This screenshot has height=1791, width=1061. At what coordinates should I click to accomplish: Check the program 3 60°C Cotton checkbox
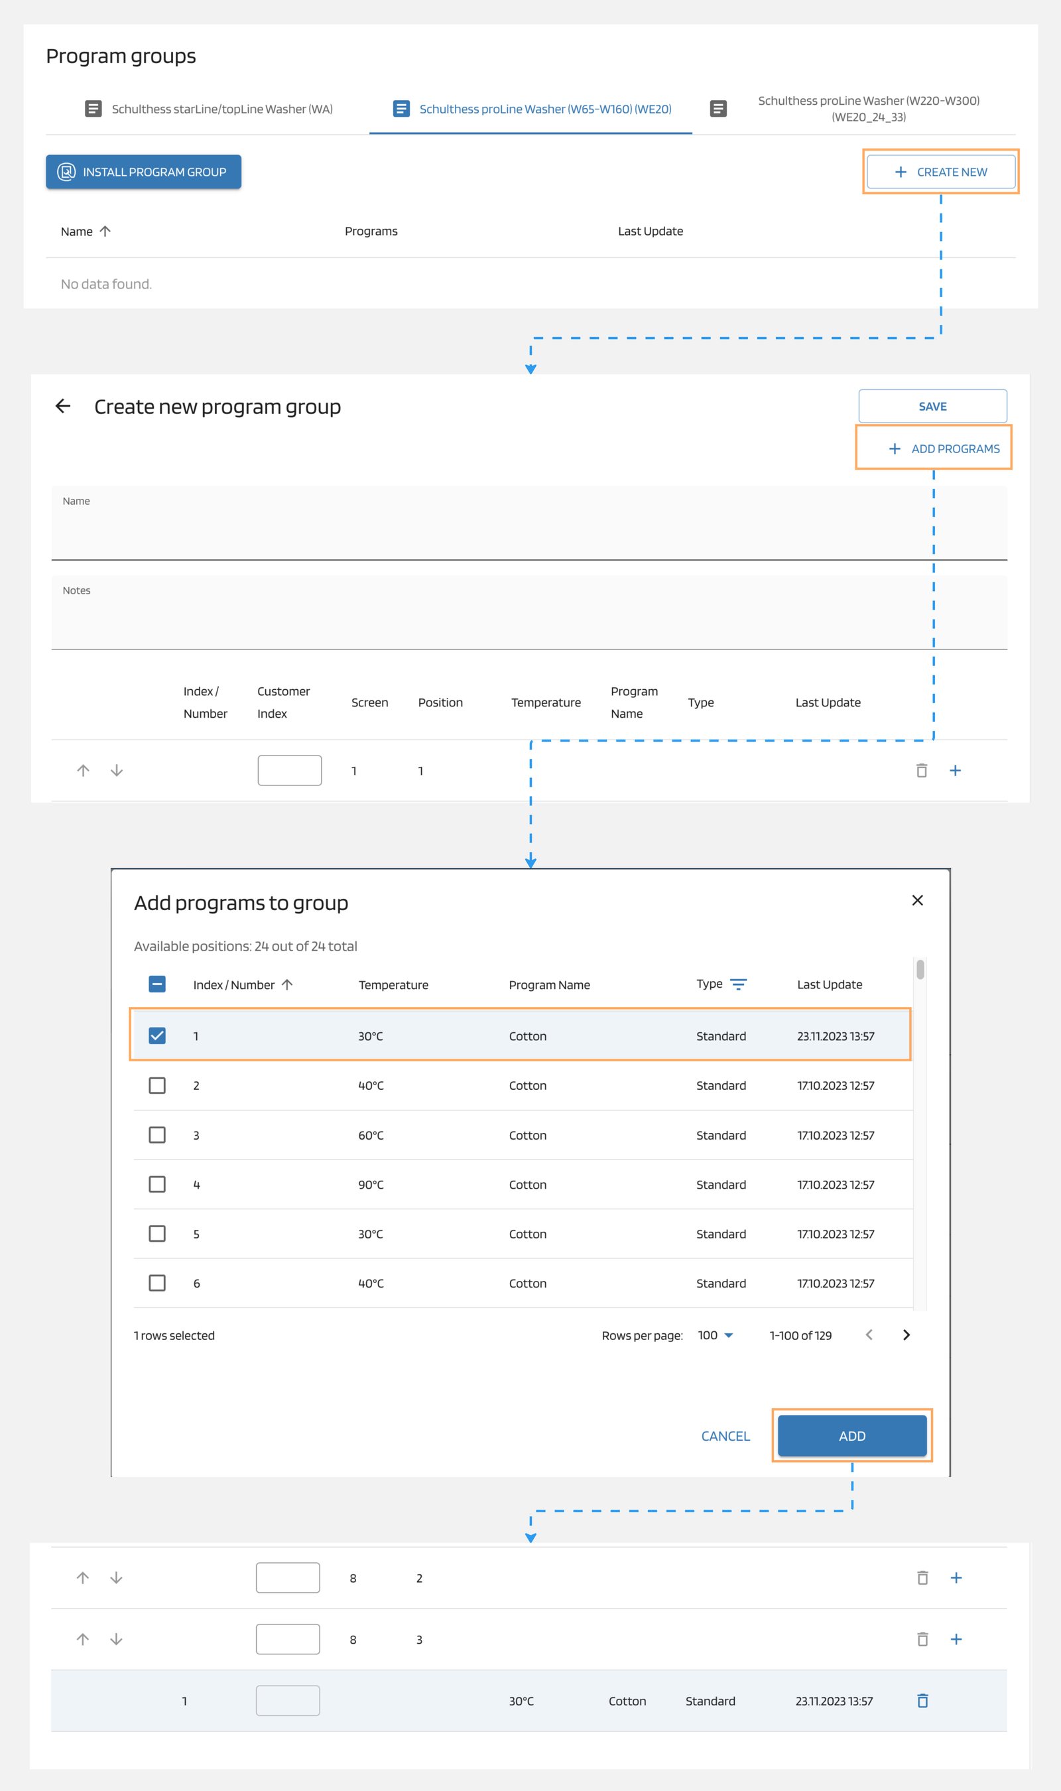tap(157, 1135)
